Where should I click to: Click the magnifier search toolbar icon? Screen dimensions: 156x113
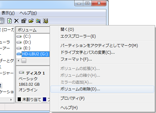click(x=38, y=21)
